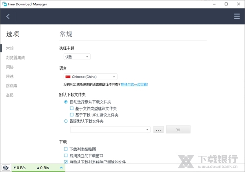
Task: Click the 宏 button
Action: click(178, 130)
